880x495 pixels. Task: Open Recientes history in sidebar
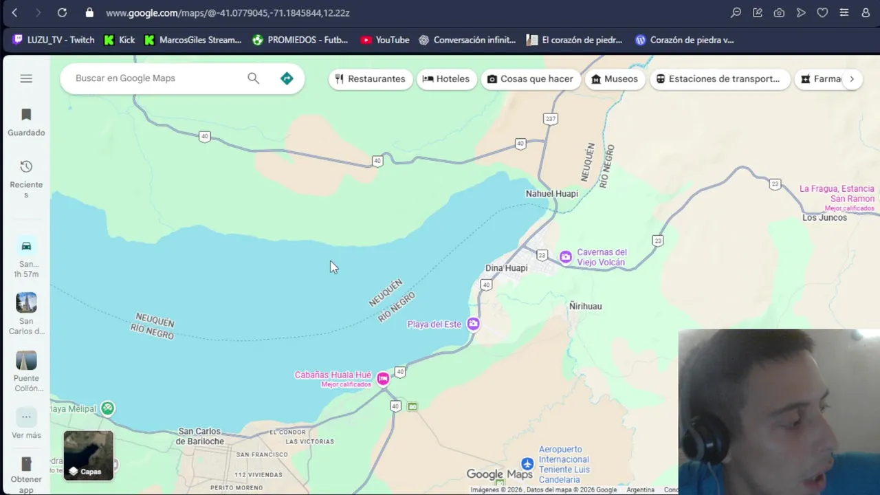click(26, 179)
